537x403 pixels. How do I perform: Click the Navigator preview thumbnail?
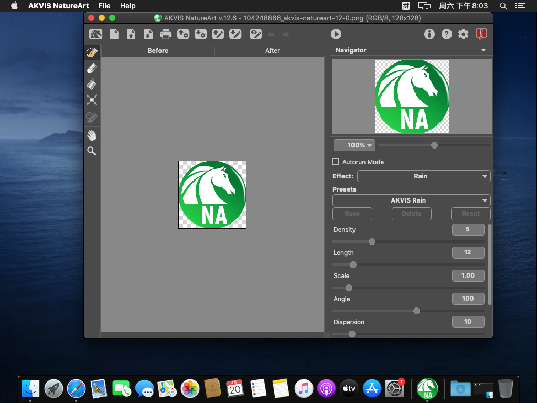(x=412, y=97)
